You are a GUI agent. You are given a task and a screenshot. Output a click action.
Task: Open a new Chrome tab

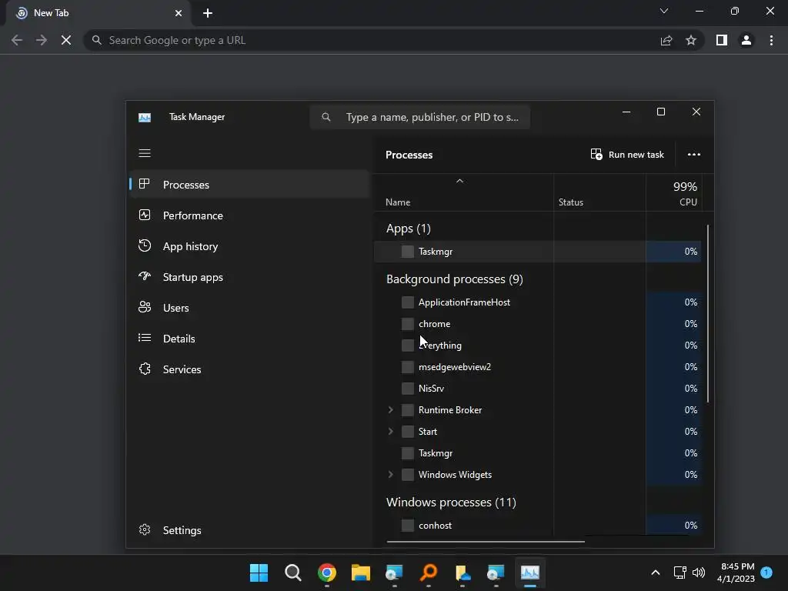coord(208,13)
